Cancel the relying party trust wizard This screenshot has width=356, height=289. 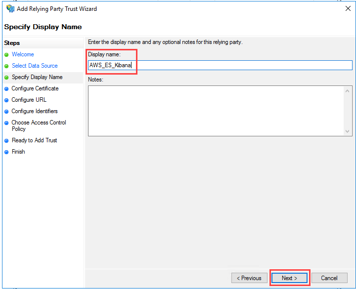(329, 278)
